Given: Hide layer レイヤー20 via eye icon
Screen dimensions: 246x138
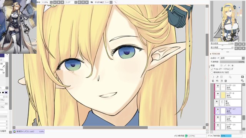Looking at the screenshot, I should click(218, 86).
